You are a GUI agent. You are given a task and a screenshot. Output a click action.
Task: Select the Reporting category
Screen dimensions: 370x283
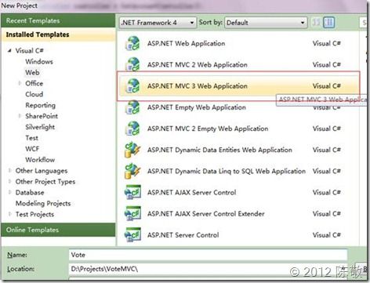tap(41, 105)
